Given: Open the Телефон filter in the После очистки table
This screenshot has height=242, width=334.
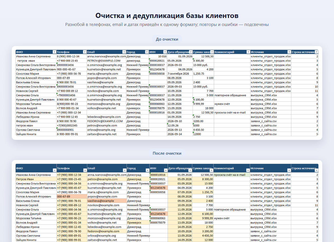Looking at the screenshot, I should 85,170.
